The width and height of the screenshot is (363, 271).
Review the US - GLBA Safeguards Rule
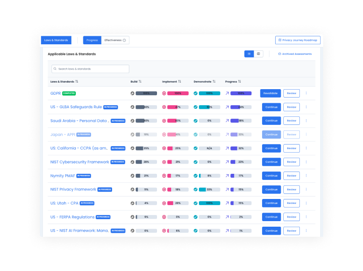tap(291, 107)
